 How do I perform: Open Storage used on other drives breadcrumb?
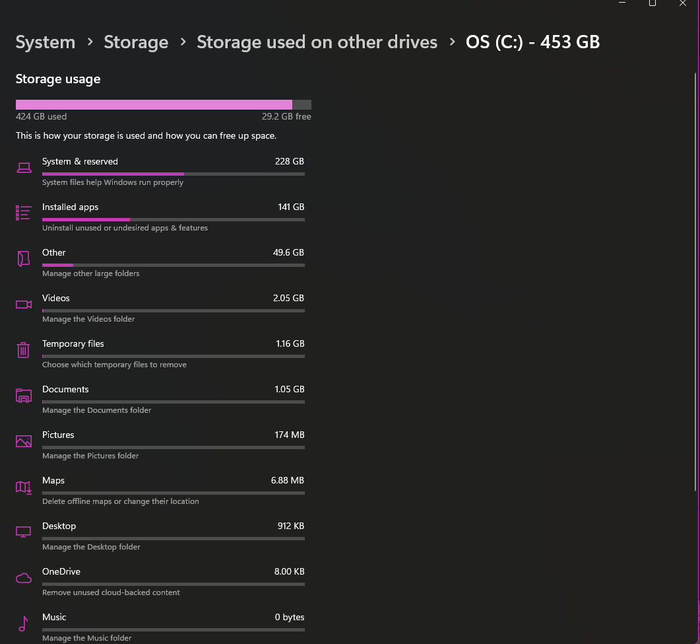point(317,42)
